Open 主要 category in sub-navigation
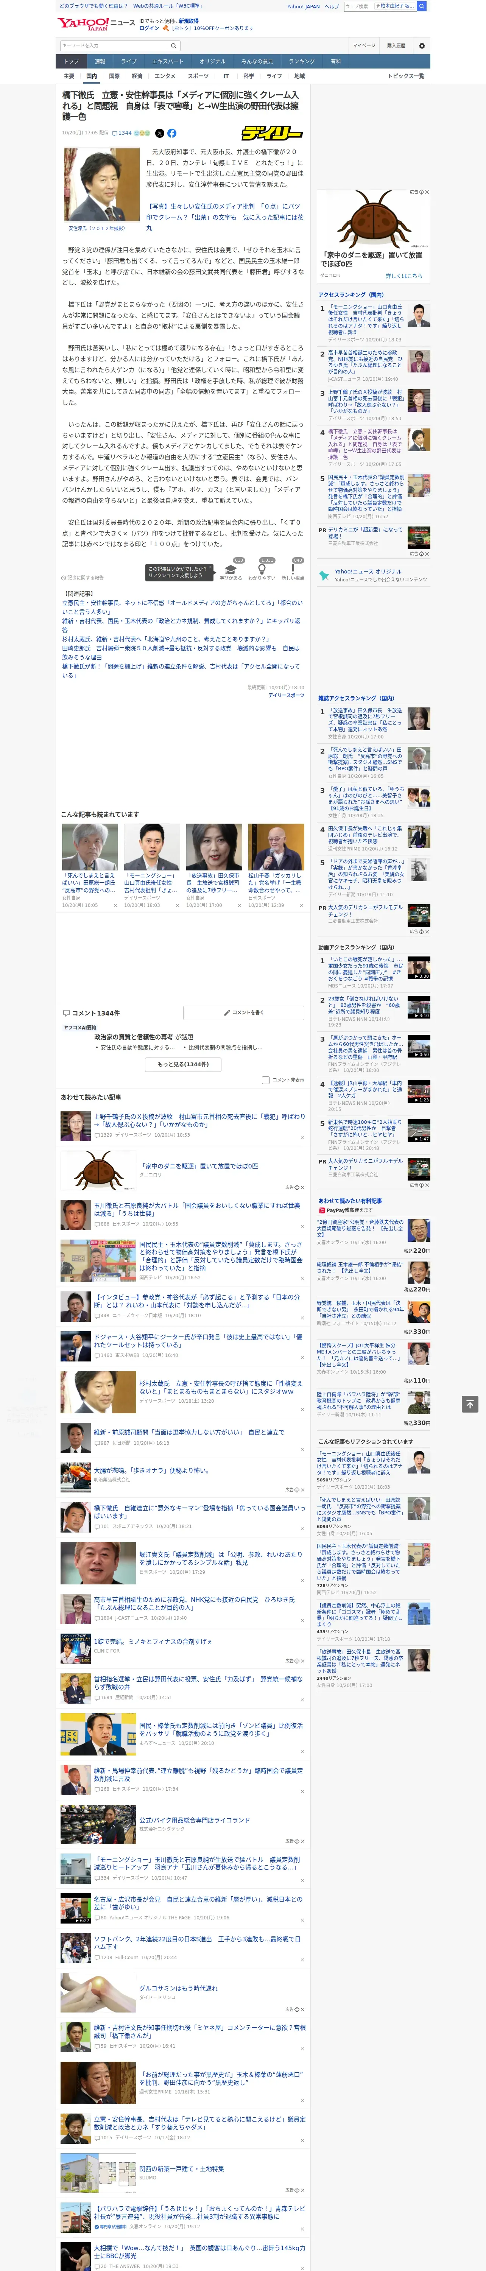The width and height of the screenshot is (486, 2271). pos(69,76)
